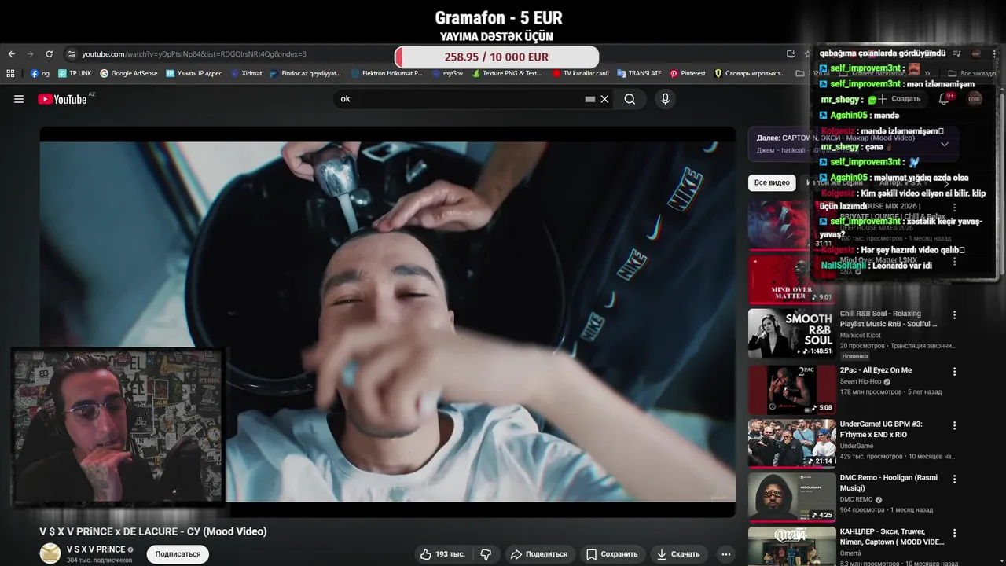This screenshot has width=1006, height=566.
Task: Open the V $ X V PRiNCE channel name link
Action: coord(96,549)
